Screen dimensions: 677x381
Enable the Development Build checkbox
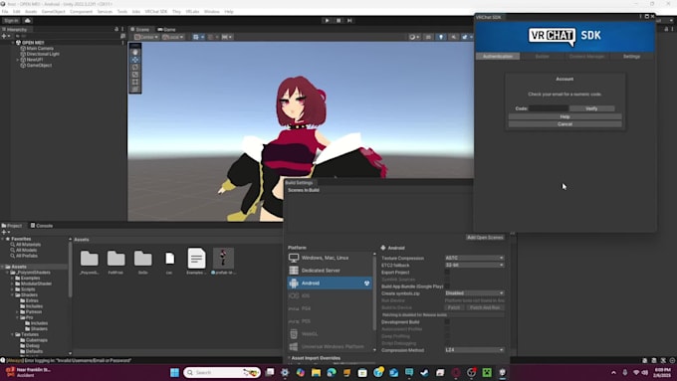click(x=447, y=322)
